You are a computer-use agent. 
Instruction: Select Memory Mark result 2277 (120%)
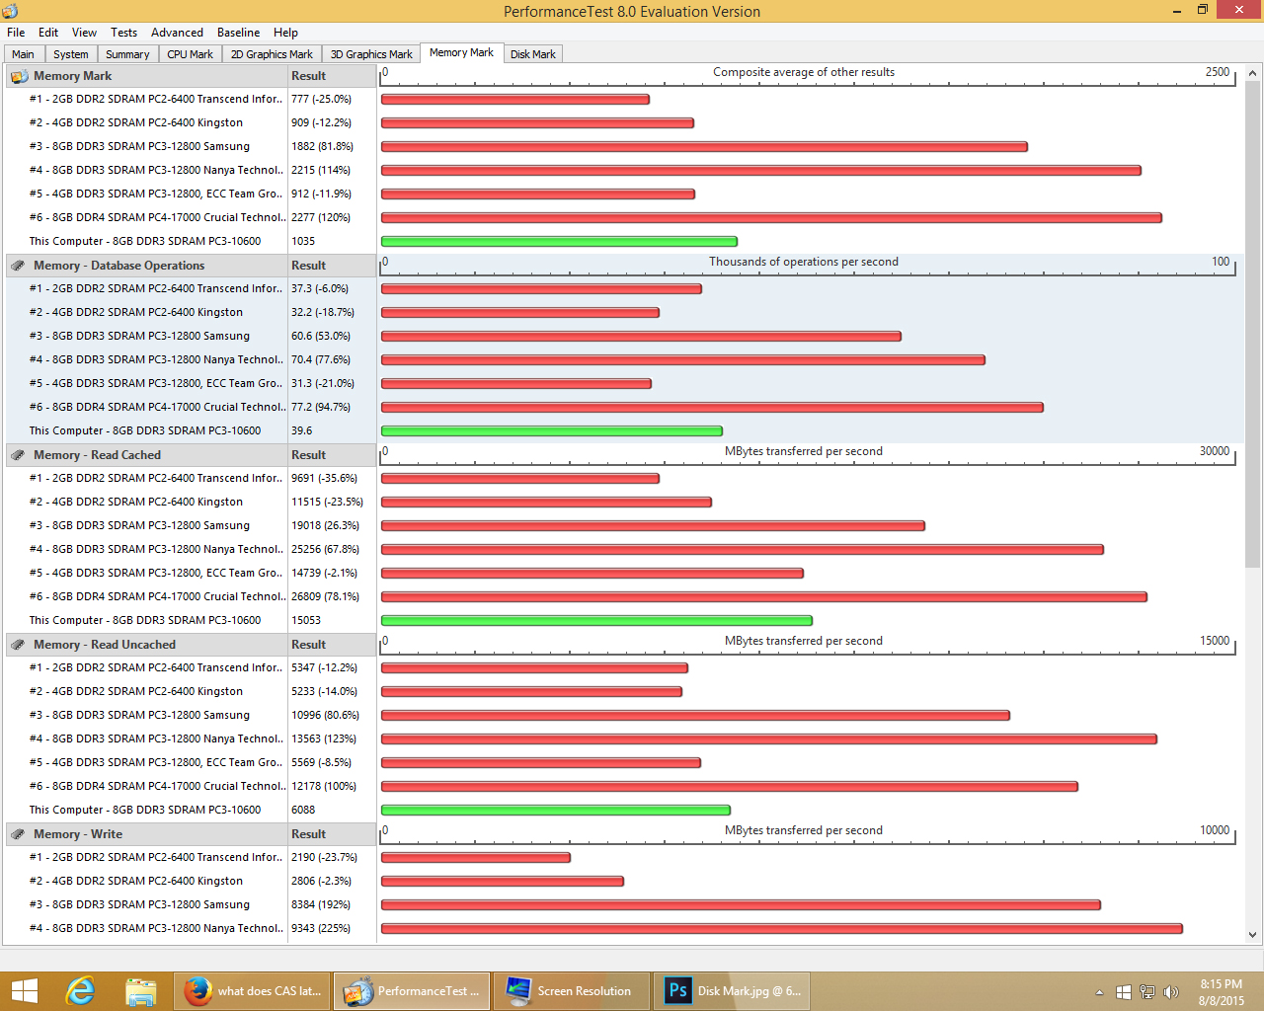click(321, 217)
